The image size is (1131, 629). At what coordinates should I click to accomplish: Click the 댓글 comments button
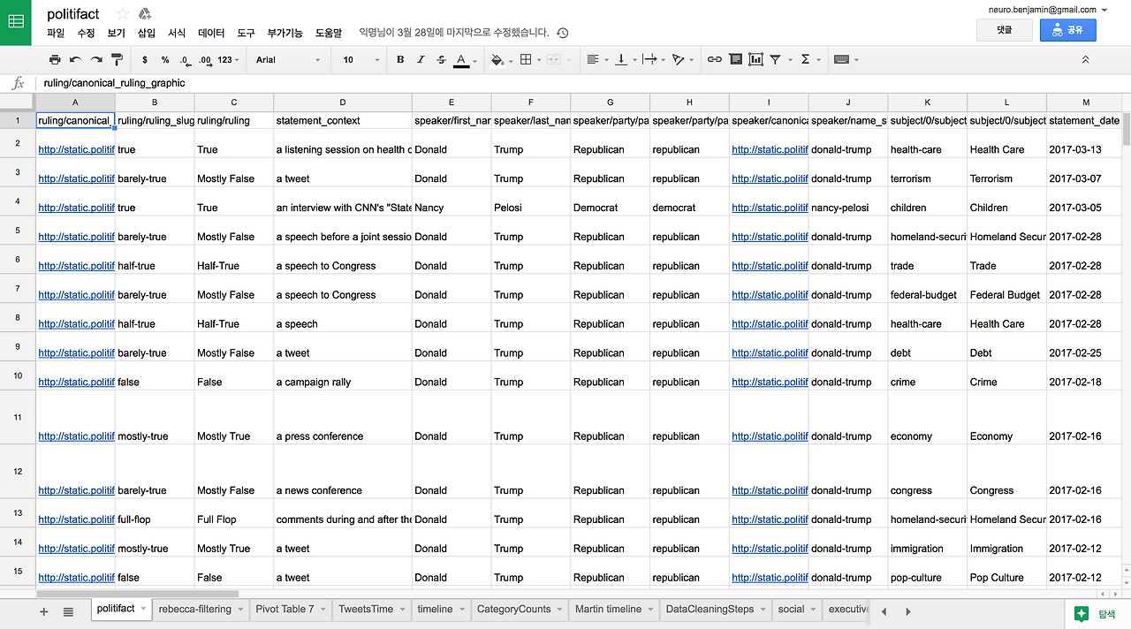click(1004, 30)
